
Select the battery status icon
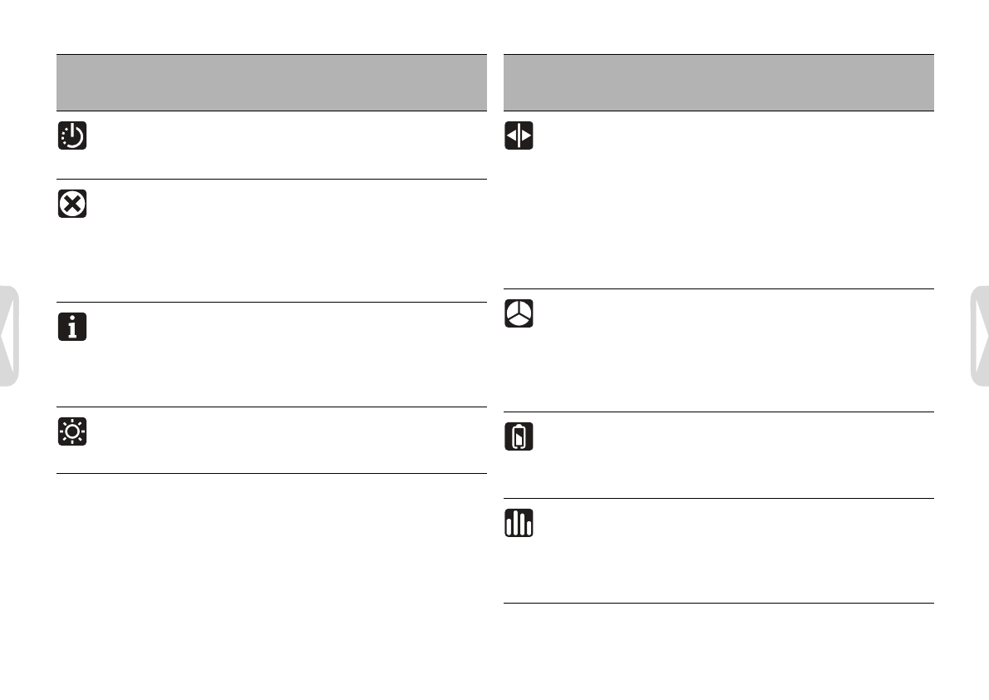click(x=519, y=436)
